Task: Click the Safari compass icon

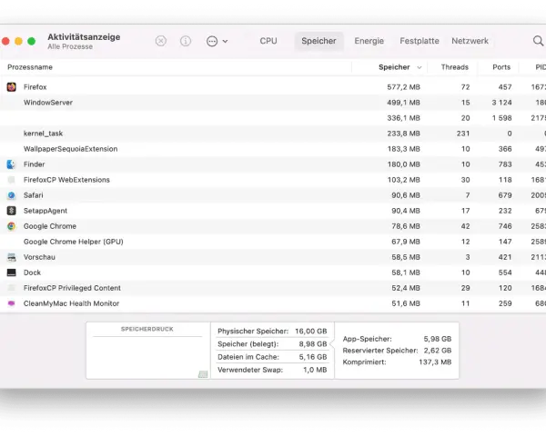Action: (x=12, y=195)
